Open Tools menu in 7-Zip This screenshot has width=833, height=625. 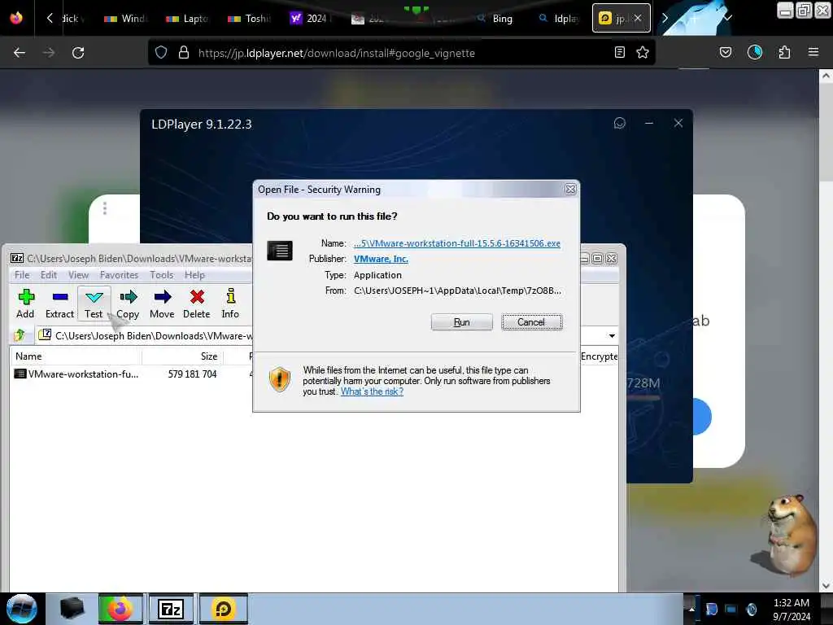tap(162, 275)
